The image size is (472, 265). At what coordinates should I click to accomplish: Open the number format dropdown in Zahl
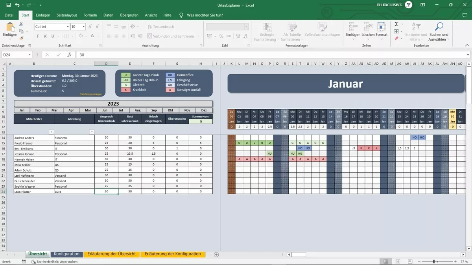tap(247, 27)
